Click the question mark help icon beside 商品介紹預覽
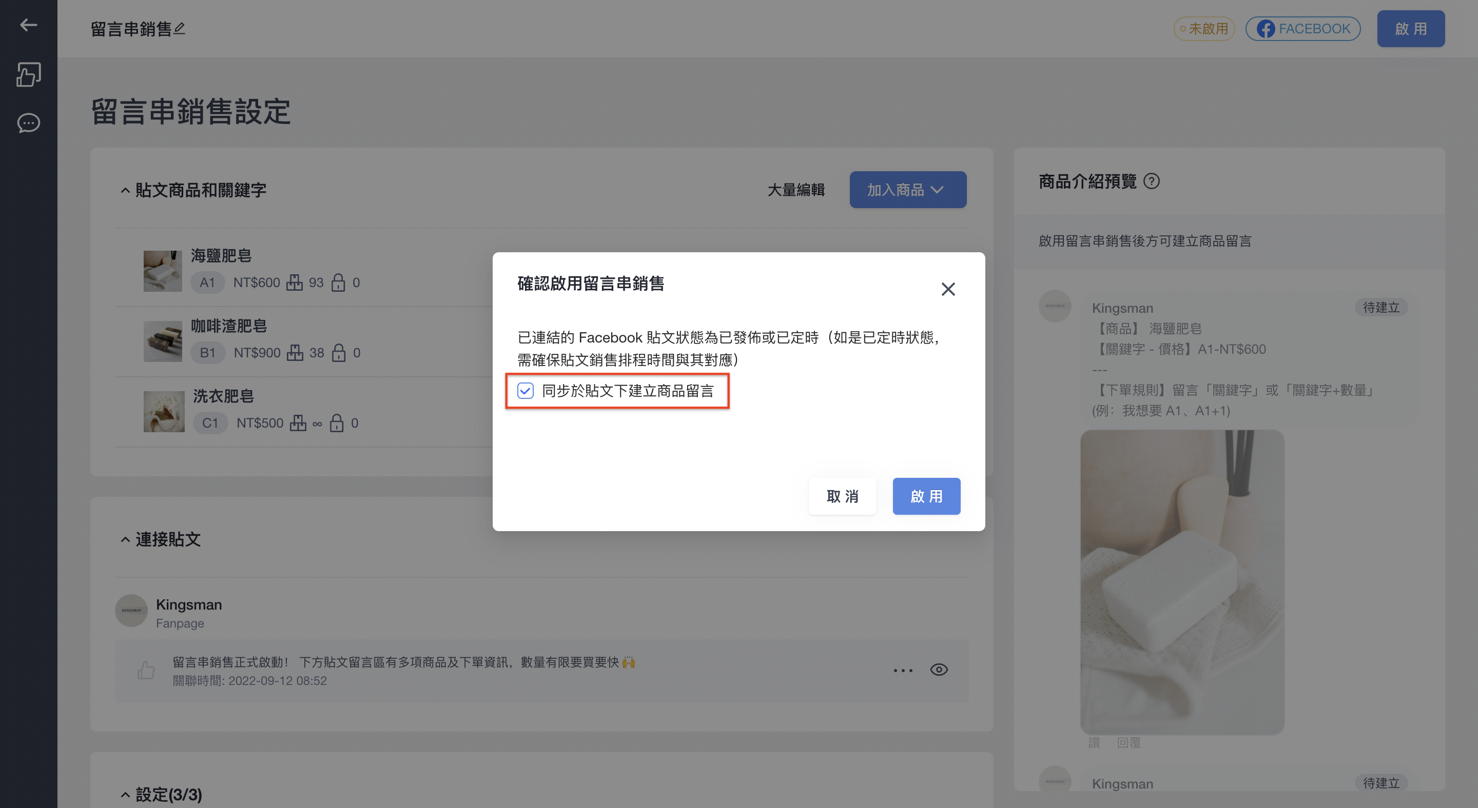This screenshot has height=808, width=1478. [1151, 181]
